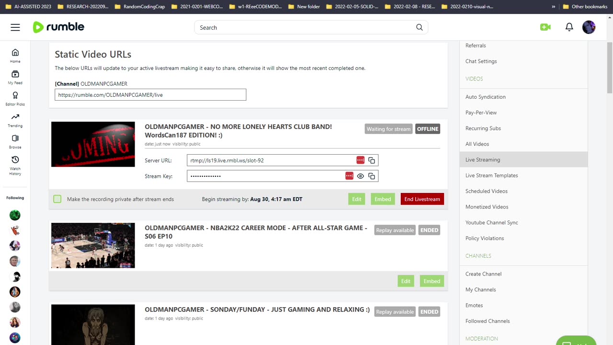Open Trending in the sidebar
Viewport: 613px width, 345px height.
pos(15,120)
